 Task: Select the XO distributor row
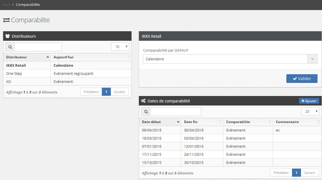(67, 81)
